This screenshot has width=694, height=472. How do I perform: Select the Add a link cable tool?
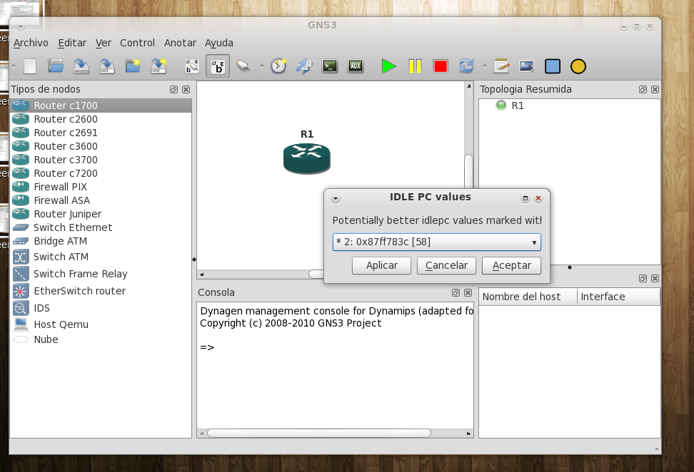point(243,66)
